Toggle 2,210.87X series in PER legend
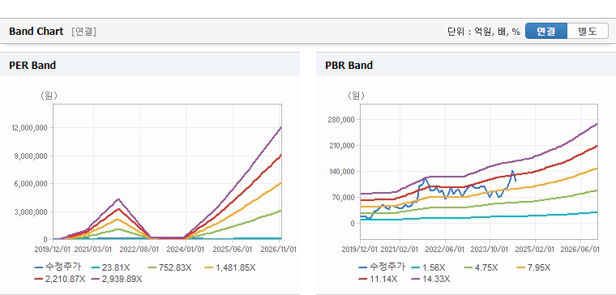Screen dimensions: 616x295 pos(60,279)
